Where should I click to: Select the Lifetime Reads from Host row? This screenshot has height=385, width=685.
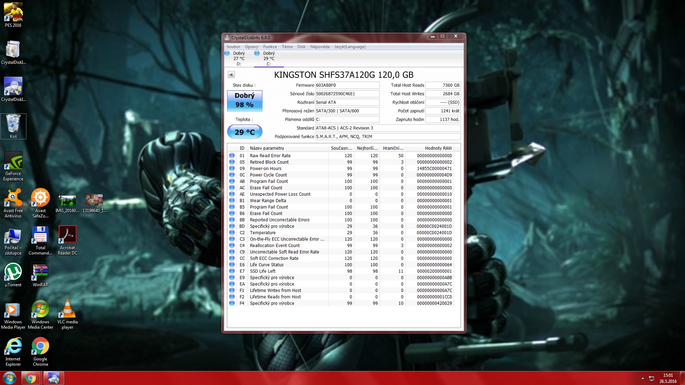(341, 297)
